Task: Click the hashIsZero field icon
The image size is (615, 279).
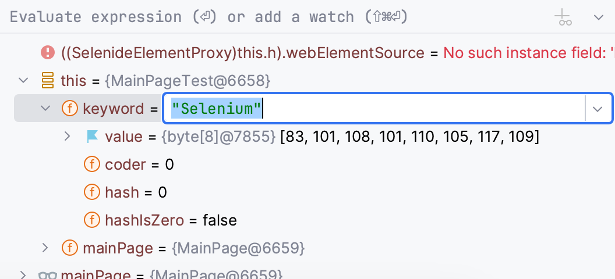Action: tap(92, 220)
